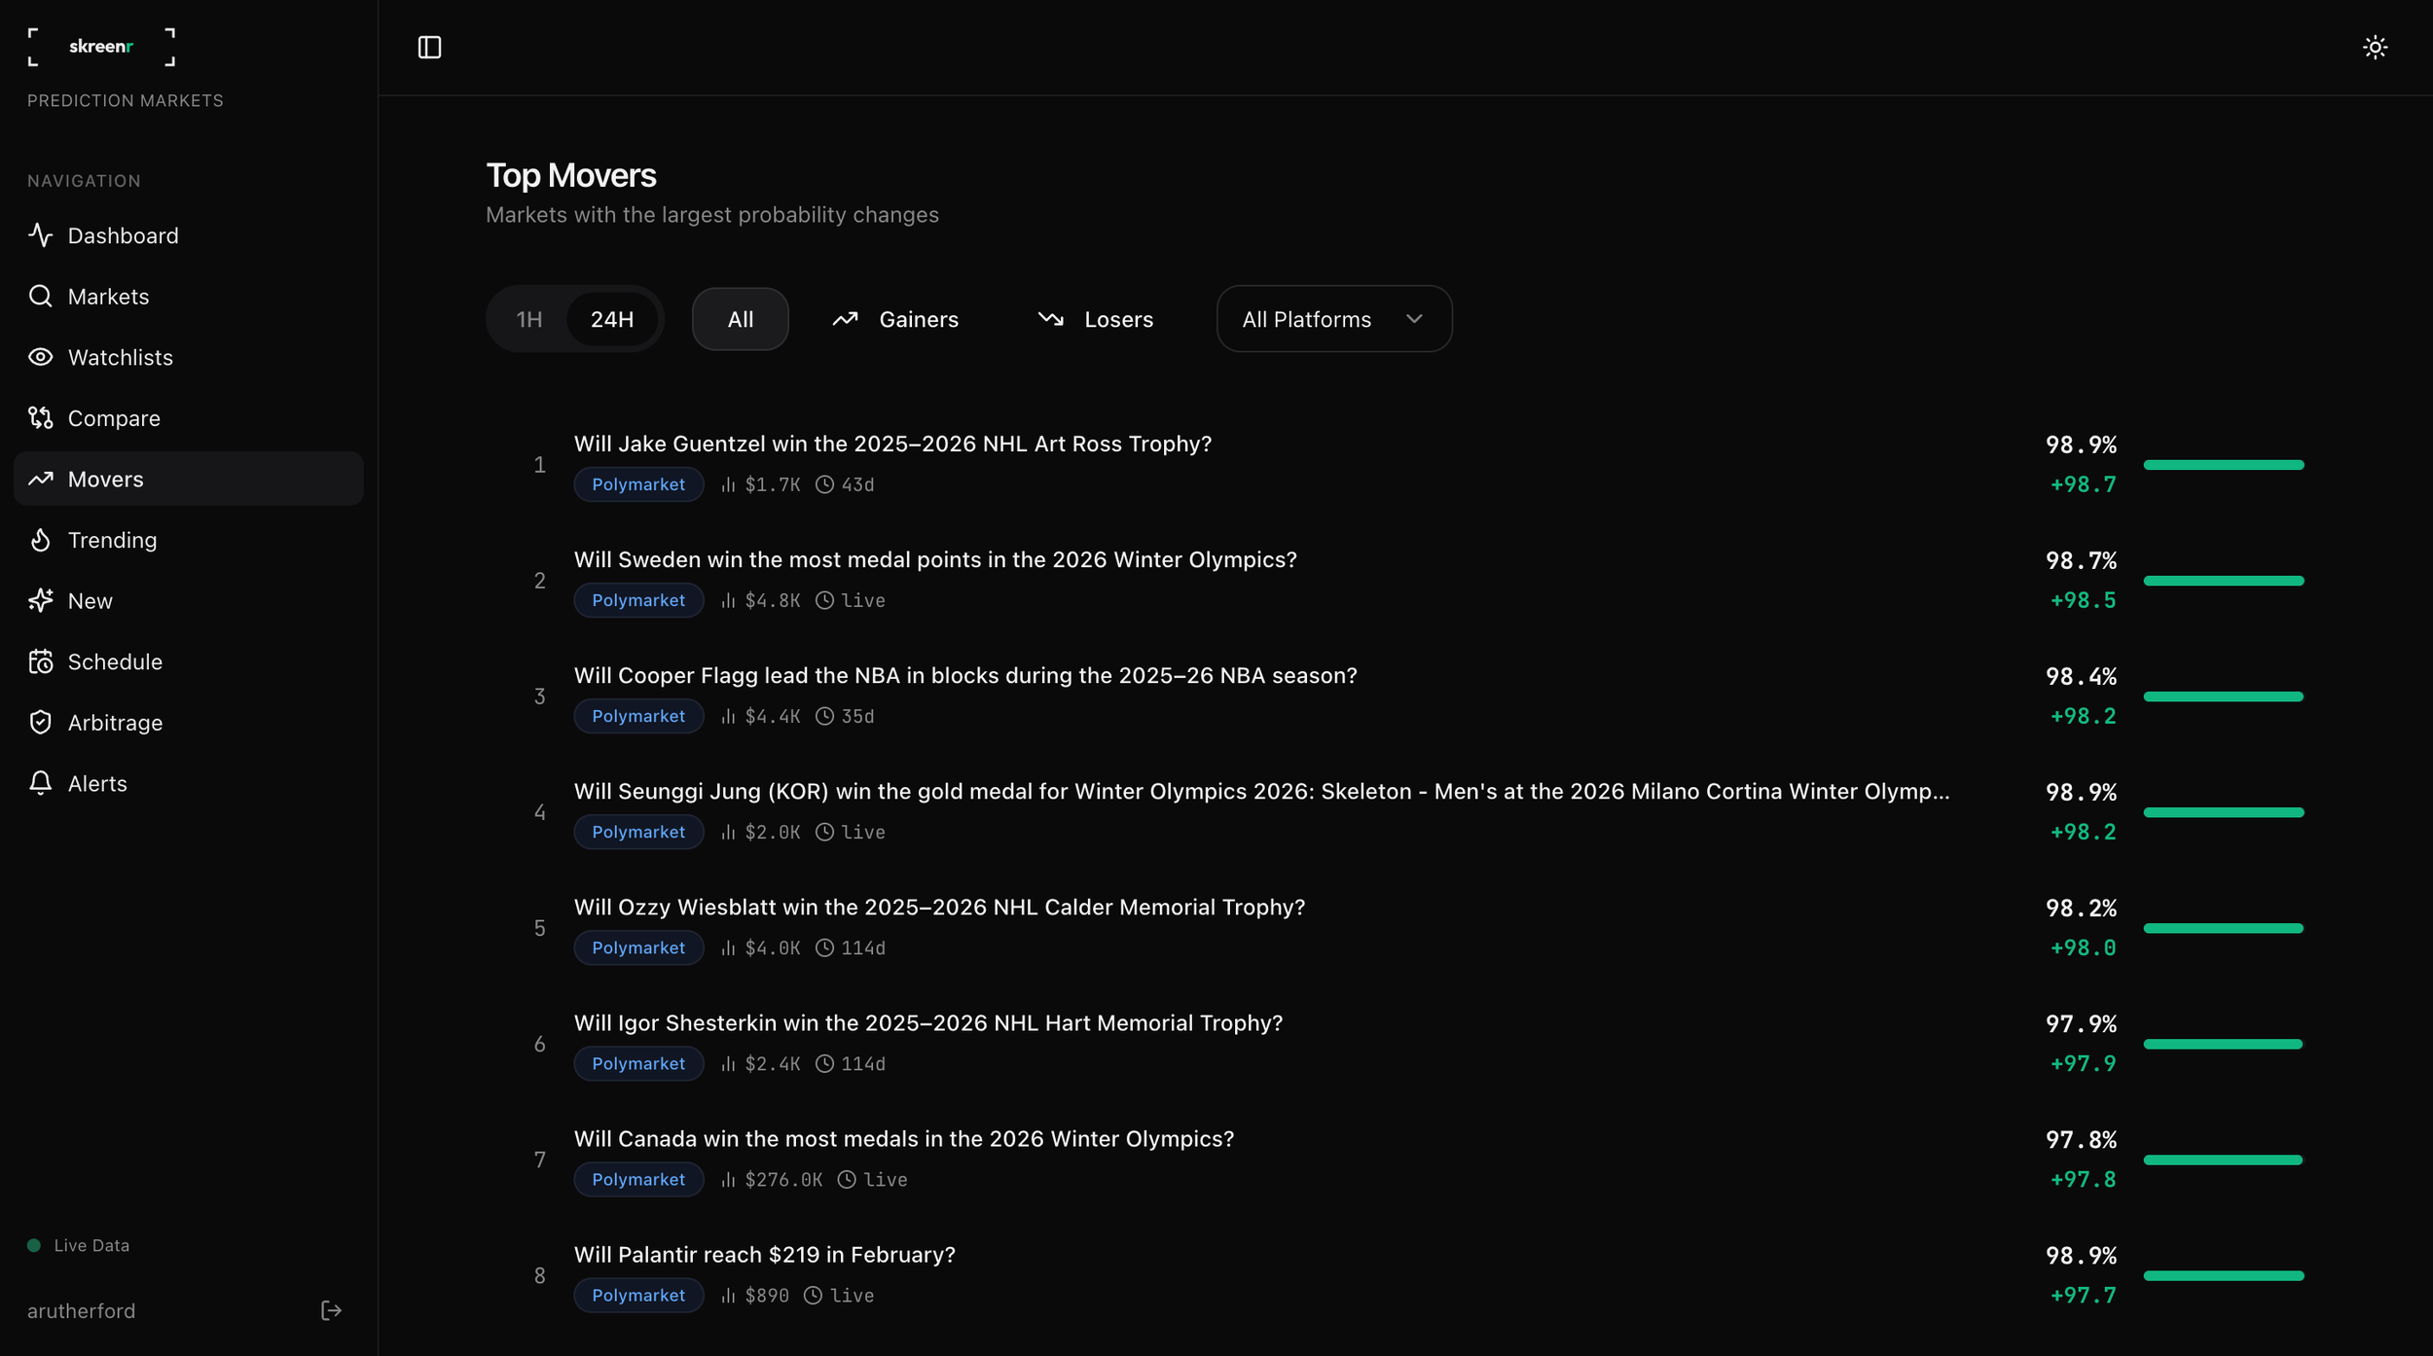This screenshot has width=2433, height=1356.
Task: Click the Watchlists eye icon
Action: coord(40,357)
